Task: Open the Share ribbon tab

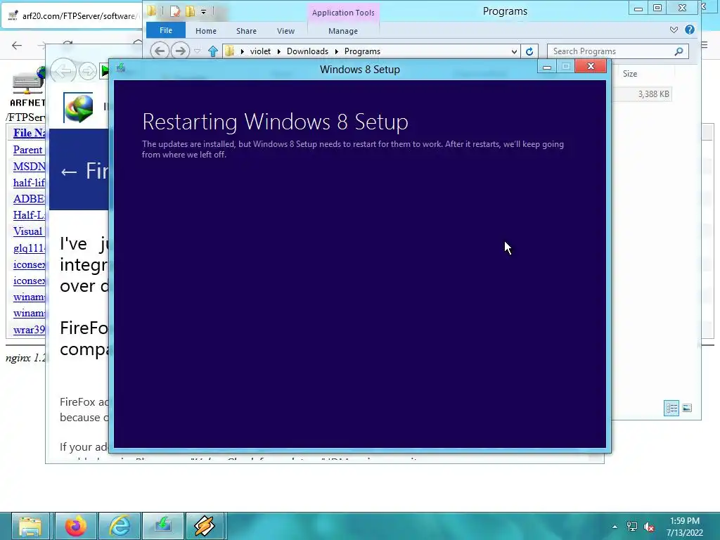Action: [246, 31]
